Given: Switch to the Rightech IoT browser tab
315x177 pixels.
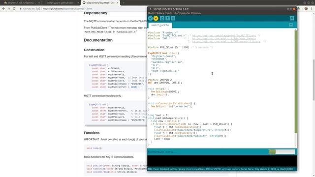Looking at the screenshot, I should click(x=21, y=3).
